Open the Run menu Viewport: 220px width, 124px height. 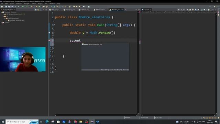pyautogui.click(x=46, y=4)
